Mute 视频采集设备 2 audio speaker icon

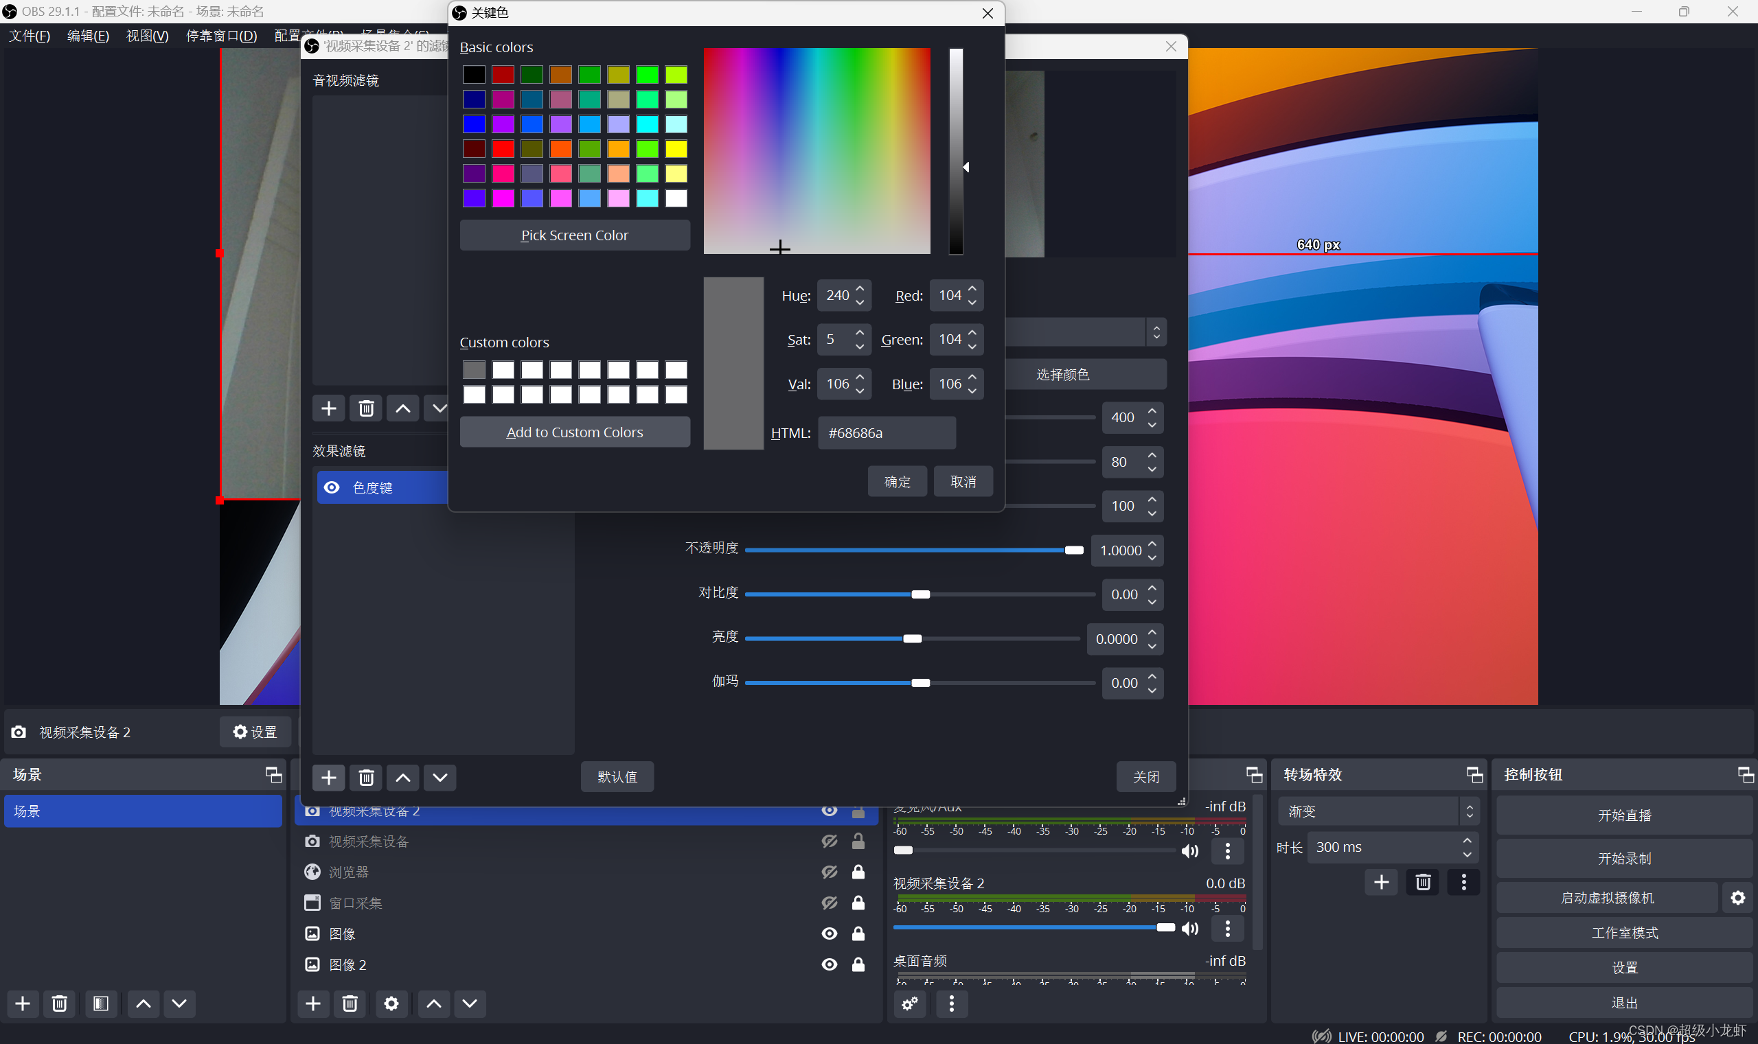(x=1190, y=929)
